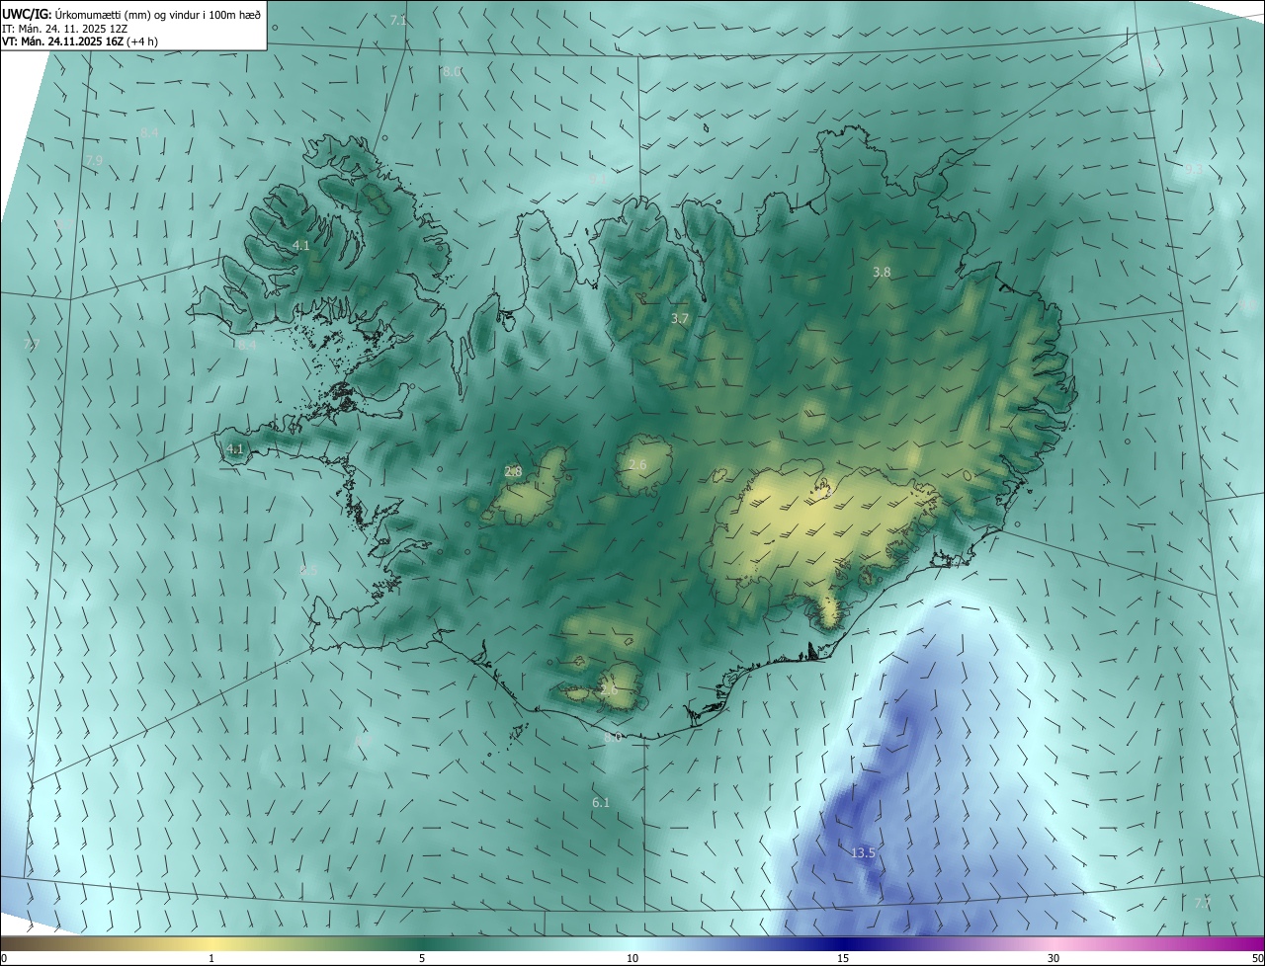Viewport: 1265px width, 966px height.
Task: Click the 9.3 value near the right edge
Action: point(1194,169)
